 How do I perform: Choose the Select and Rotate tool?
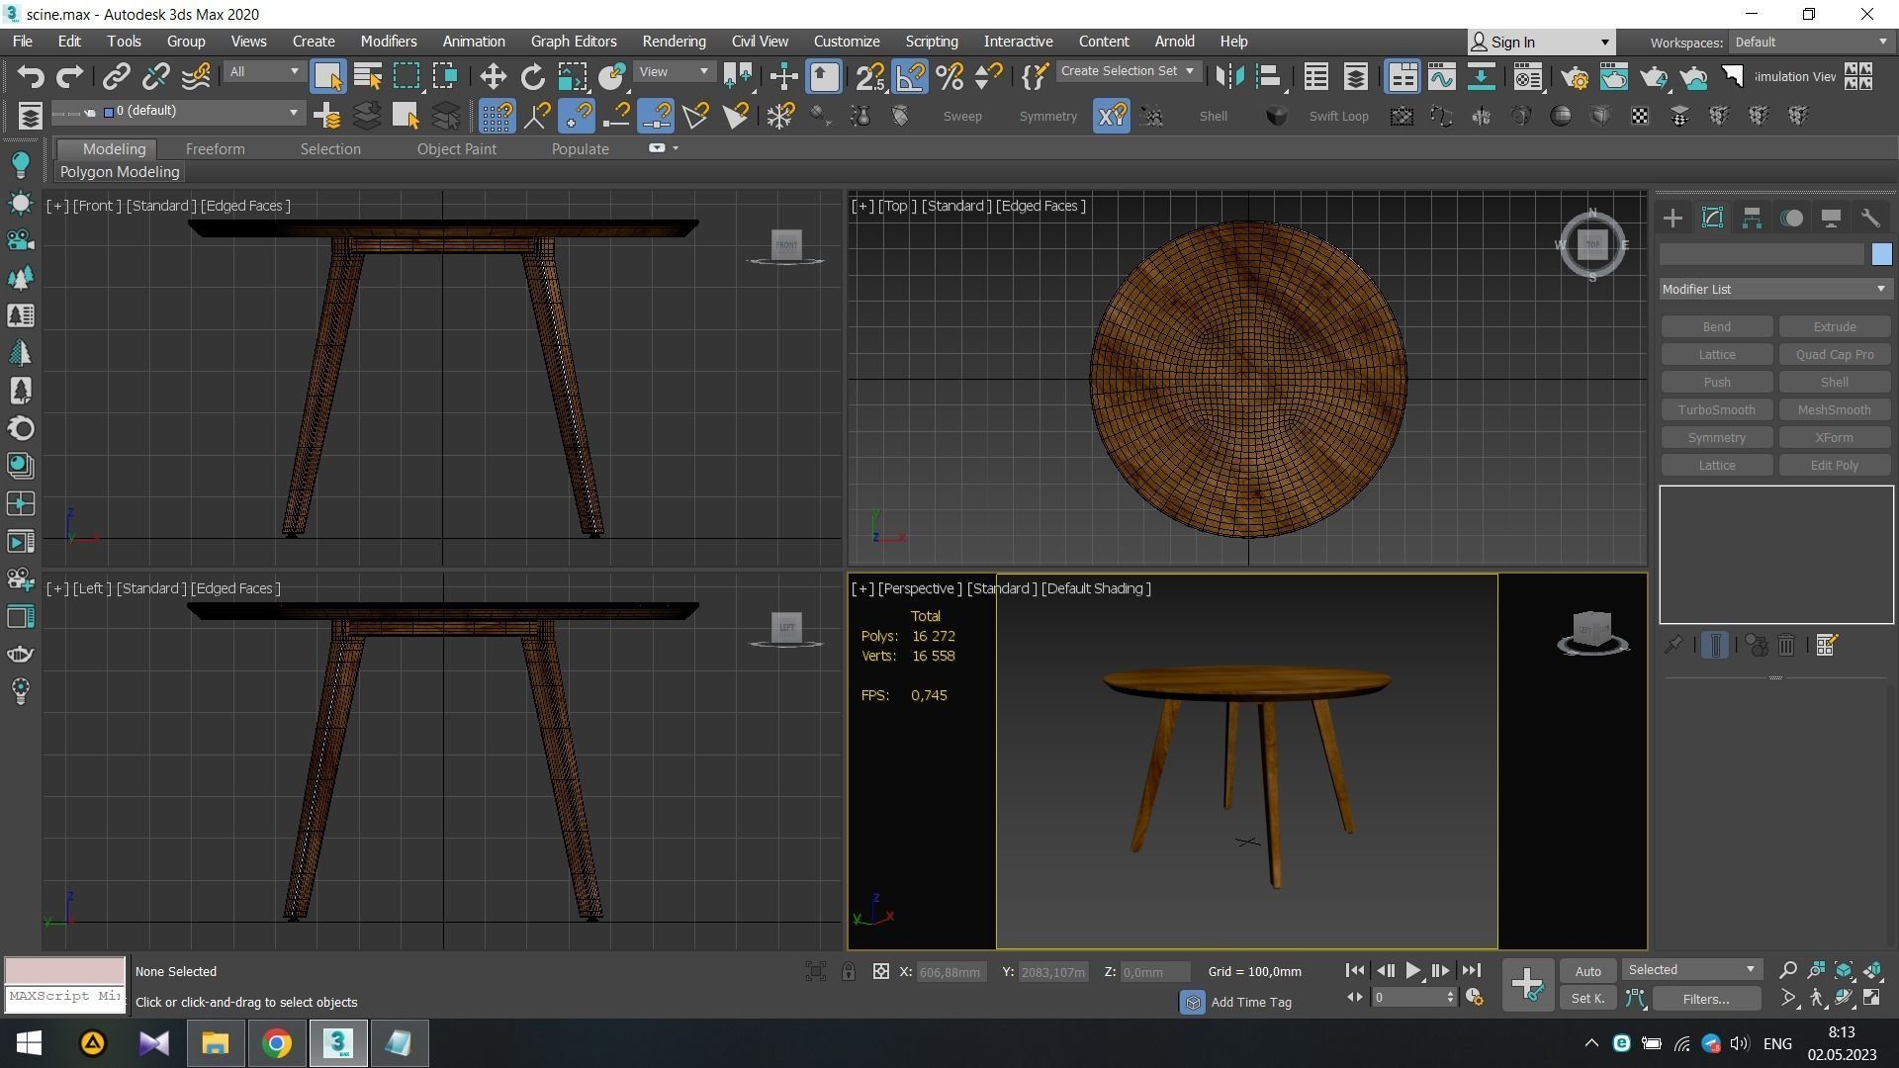532,76
